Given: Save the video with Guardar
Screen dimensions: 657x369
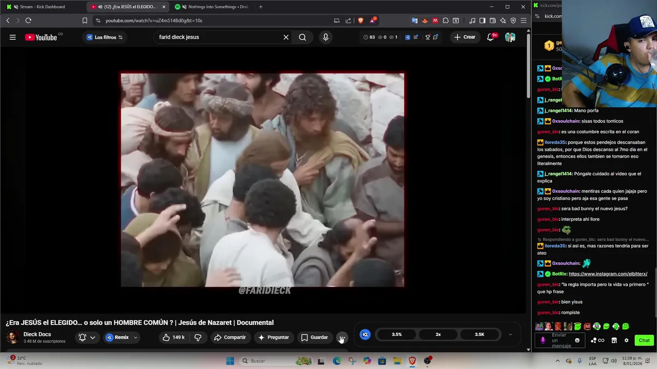Looking at the screenshot, I should [x=314, y=337].
